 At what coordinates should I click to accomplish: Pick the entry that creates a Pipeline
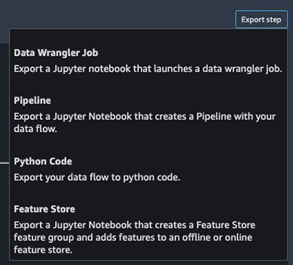coord(148,115)
